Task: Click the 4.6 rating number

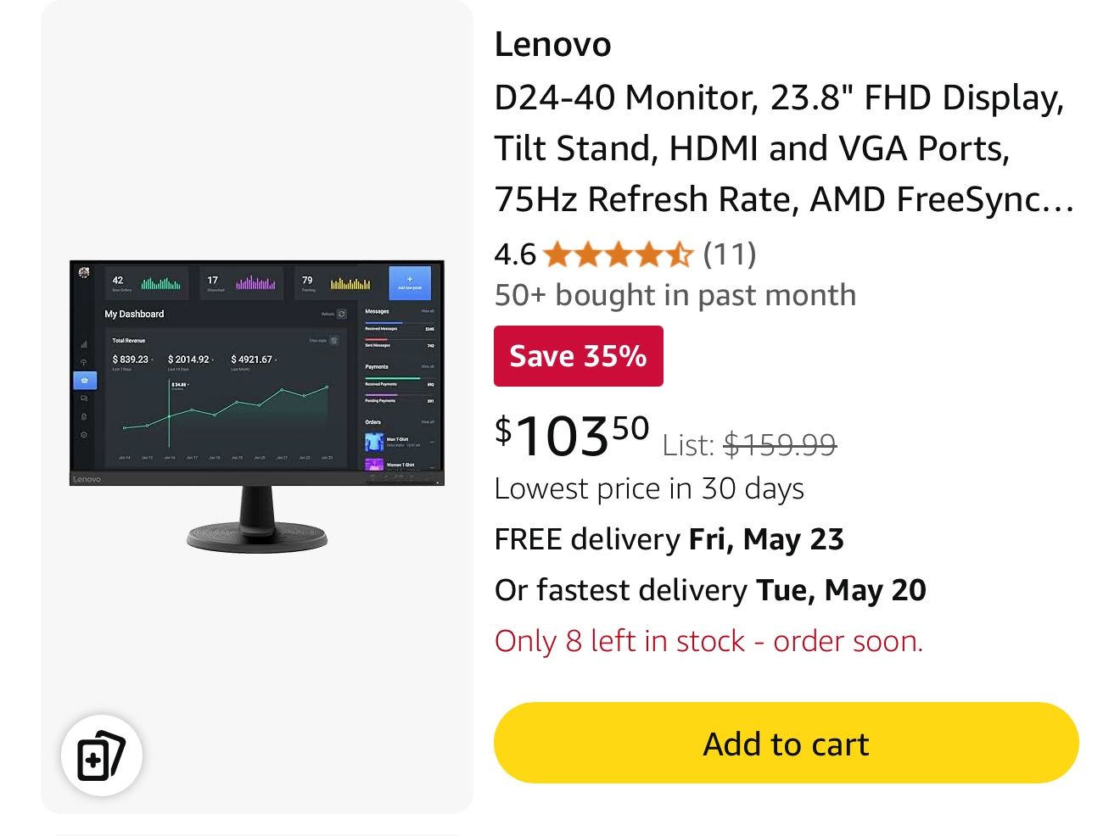Action: coord(515,254)
